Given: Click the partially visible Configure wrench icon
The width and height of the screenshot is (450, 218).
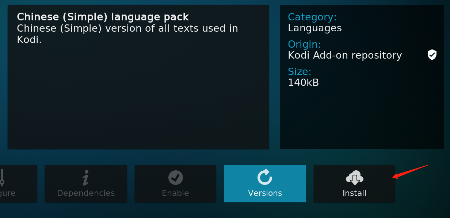Looking at the screenshot, I should (2, 177).
